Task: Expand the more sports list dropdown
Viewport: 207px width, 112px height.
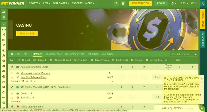Action: [168, 60]
